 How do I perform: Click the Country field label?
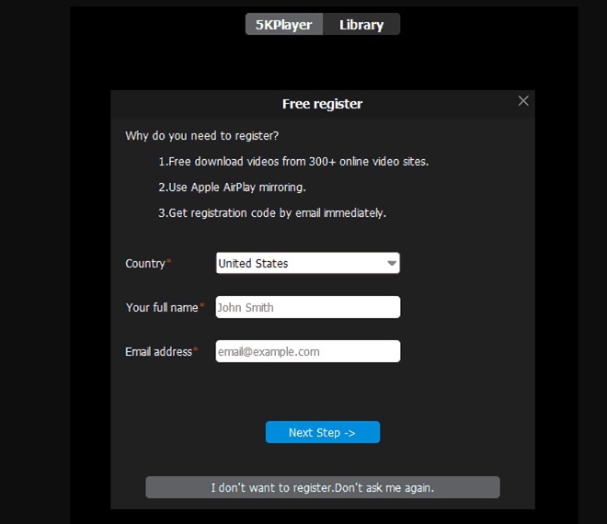tap(145, 264)
